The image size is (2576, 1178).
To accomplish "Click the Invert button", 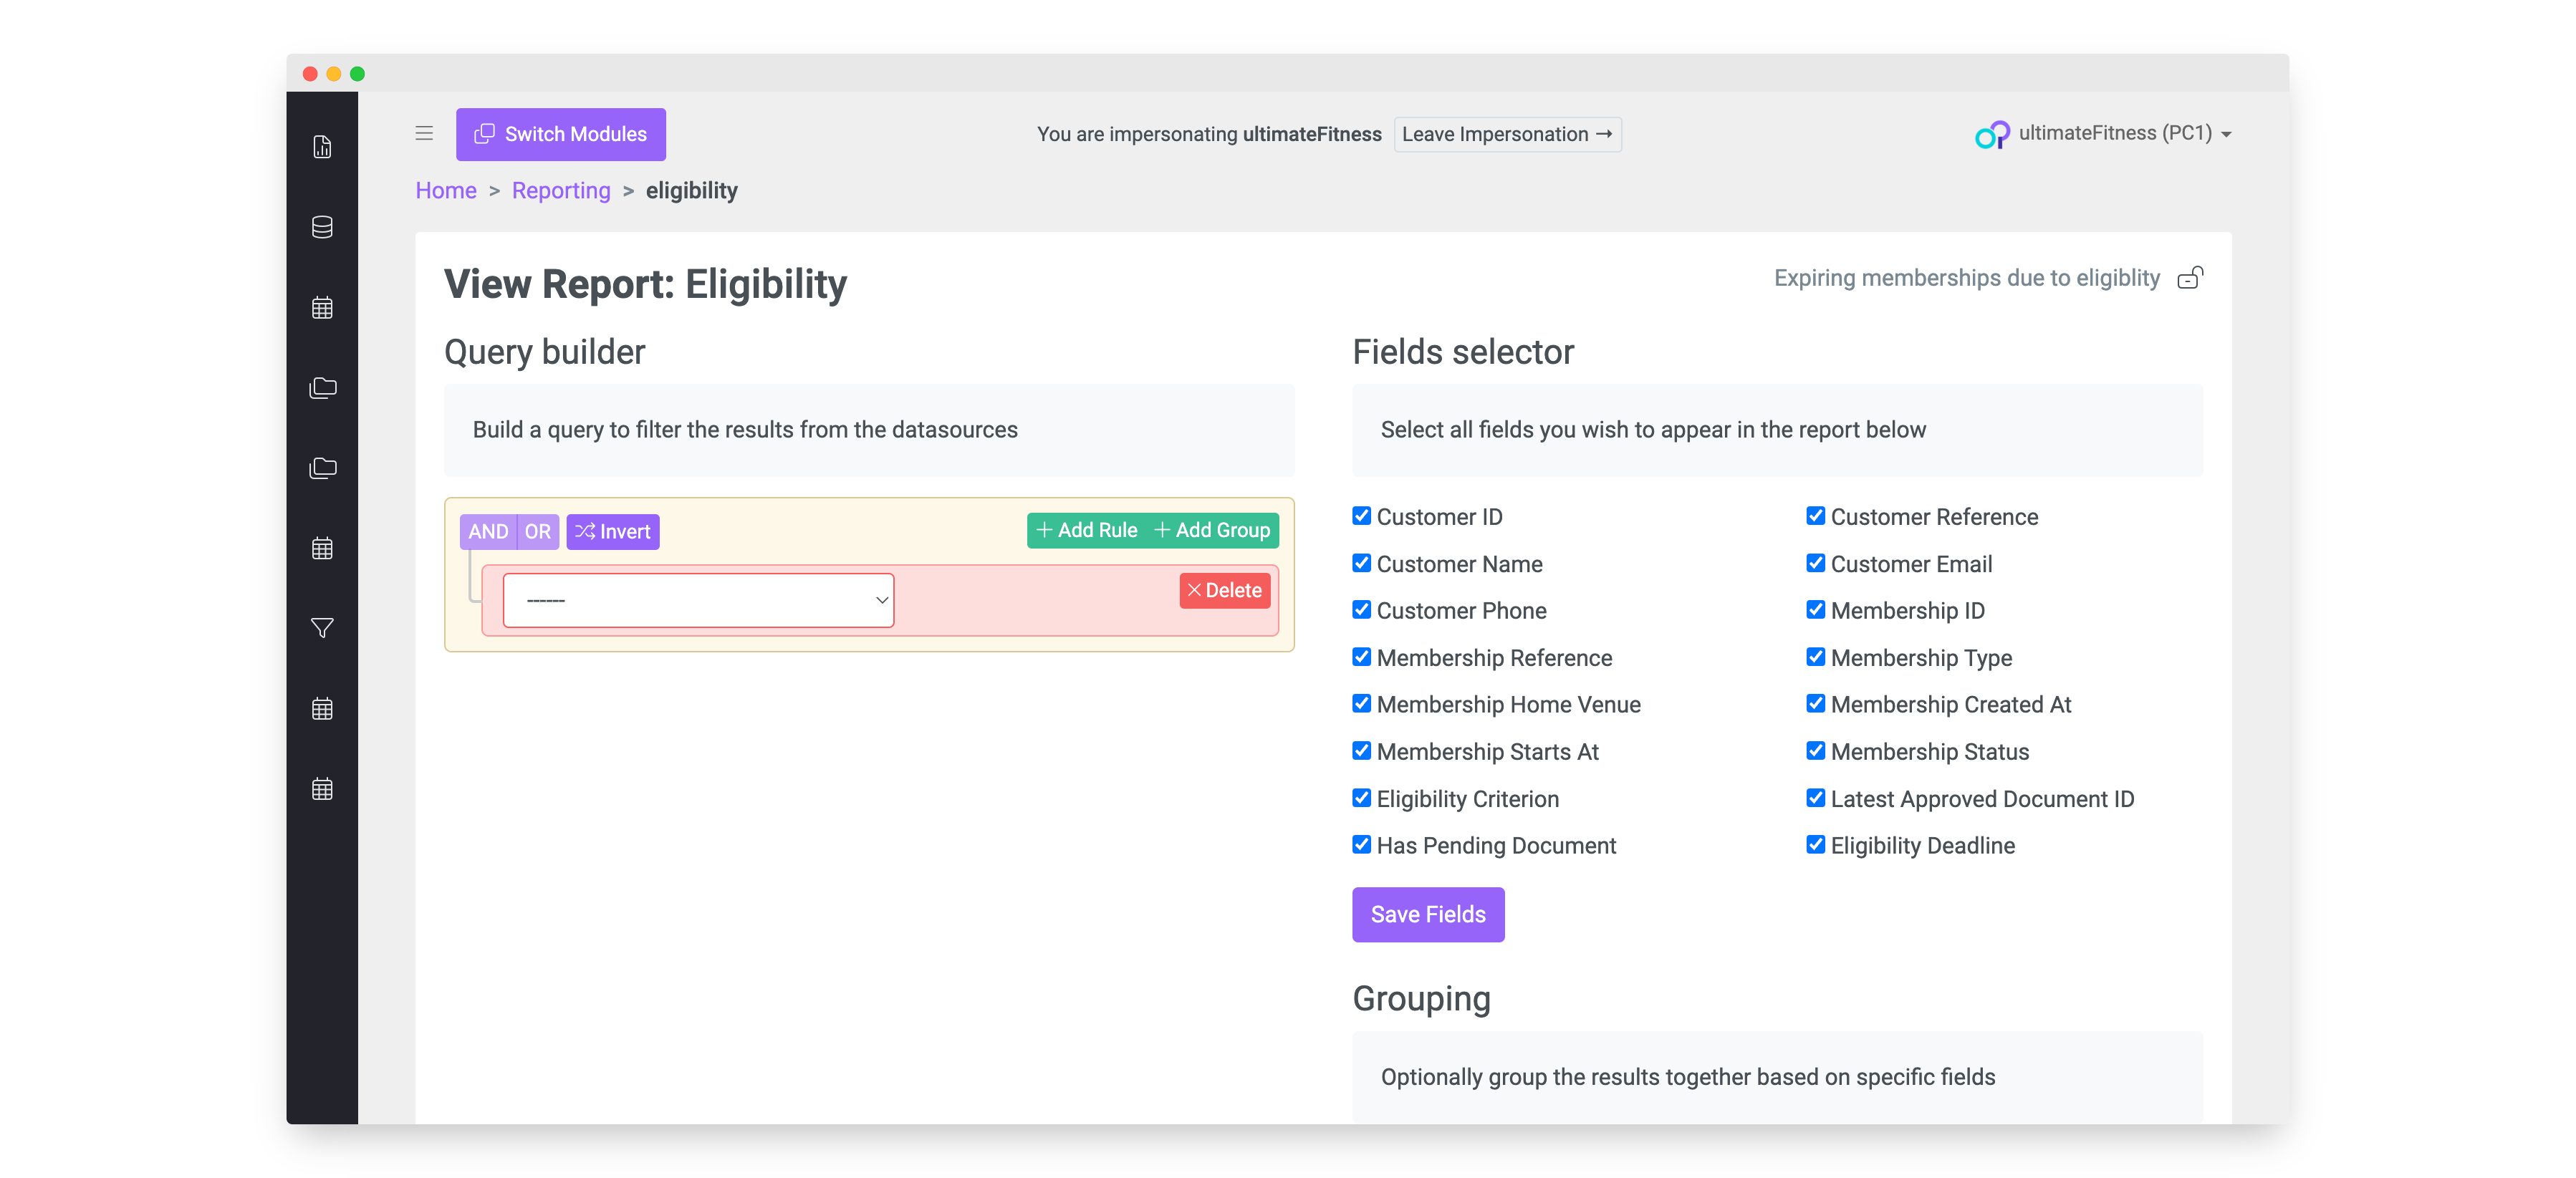I will [613, 531].
